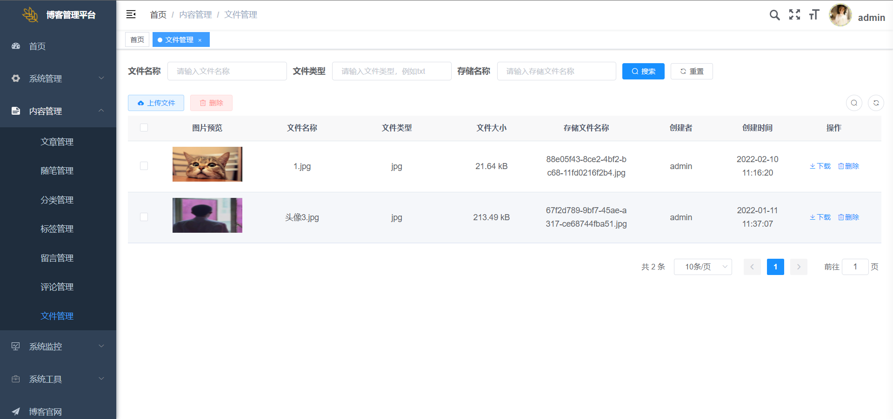Viewport: 893px width, 419px height.
Task: Go to 文章管理 in sidebar
Action: (57, 142)
